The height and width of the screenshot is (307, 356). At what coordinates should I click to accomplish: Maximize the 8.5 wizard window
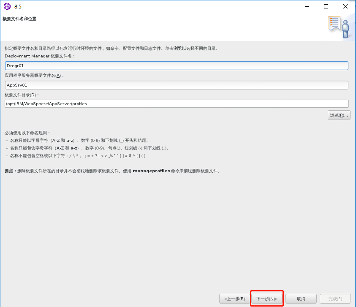(x=326, y=6)
